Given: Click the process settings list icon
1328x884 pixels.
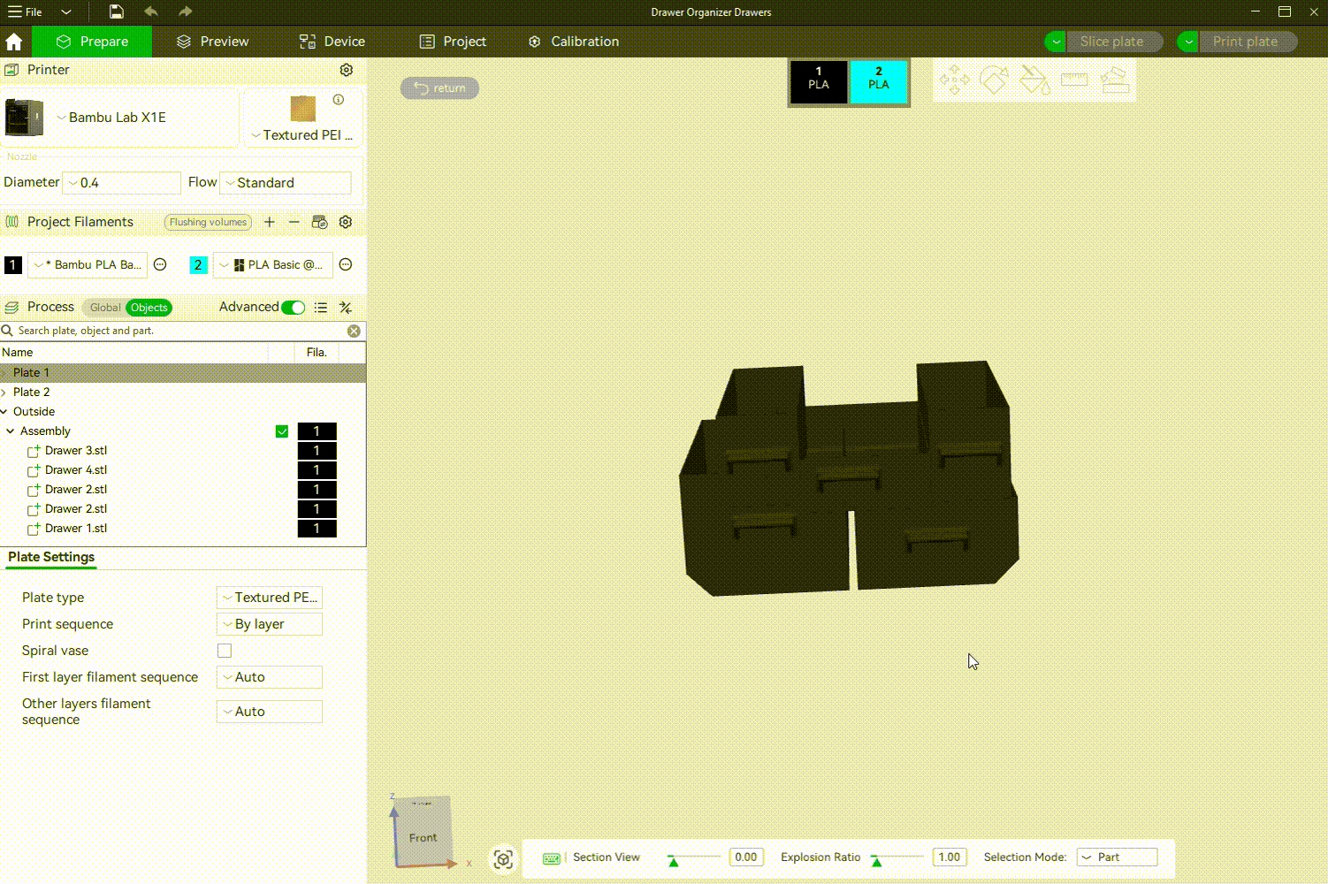Looking at the screenshot, I should click(x=321, y=308).
